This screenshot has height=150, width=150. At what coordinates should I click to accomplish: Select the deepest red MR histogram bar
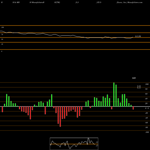point(60,117)
